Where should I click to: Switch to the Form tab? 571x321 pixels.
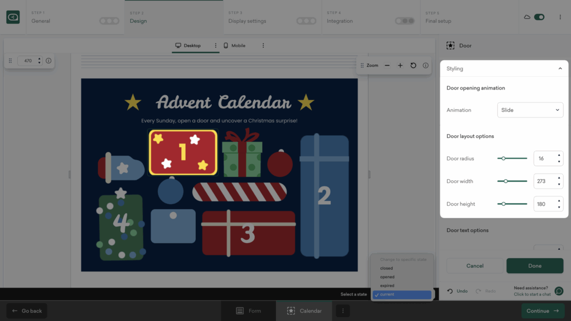[x=249, y=311]
